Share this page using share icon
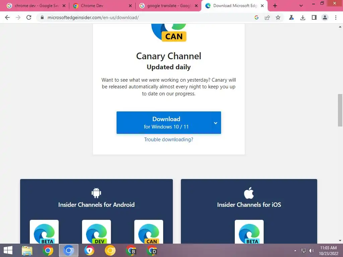This screenshot has width=343, height=257. (267, 17)
